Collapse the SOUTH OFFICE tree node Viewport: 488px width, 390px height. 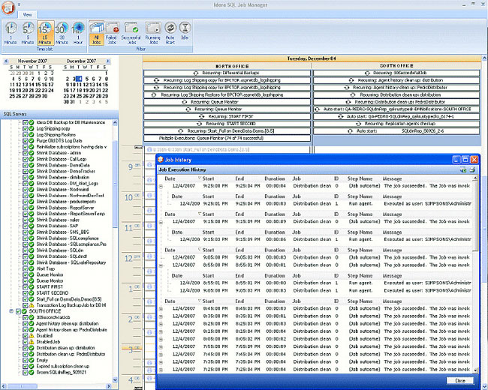11,311
